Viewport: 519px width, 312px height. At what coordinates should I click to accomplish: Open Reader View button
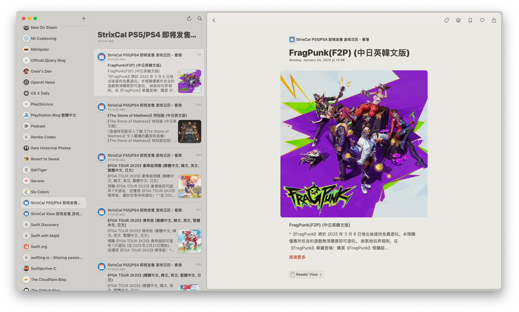(306, 274)
